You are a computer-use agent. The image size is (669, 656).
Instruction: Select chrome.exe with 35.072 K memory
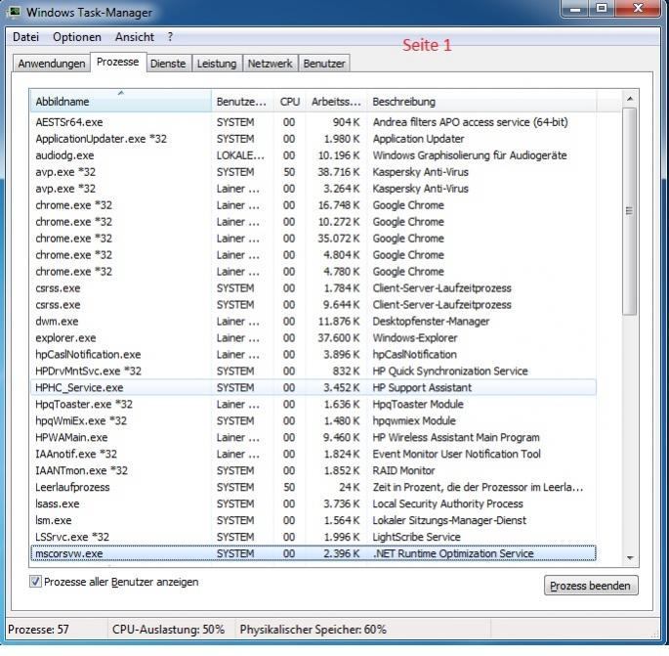(x=314, y=239)
